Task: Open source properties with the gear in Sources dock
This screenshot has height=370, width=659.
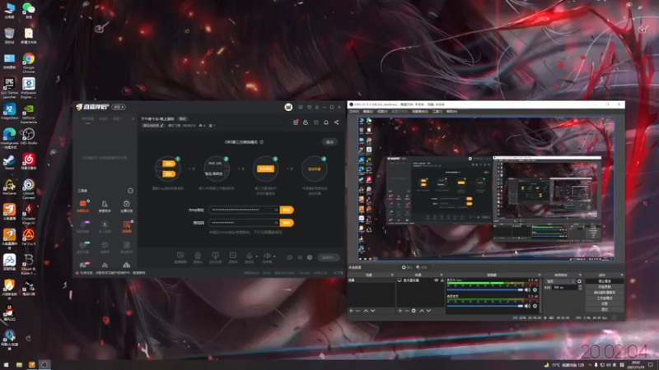Action: pyautogui.click(x=414, y=311)
